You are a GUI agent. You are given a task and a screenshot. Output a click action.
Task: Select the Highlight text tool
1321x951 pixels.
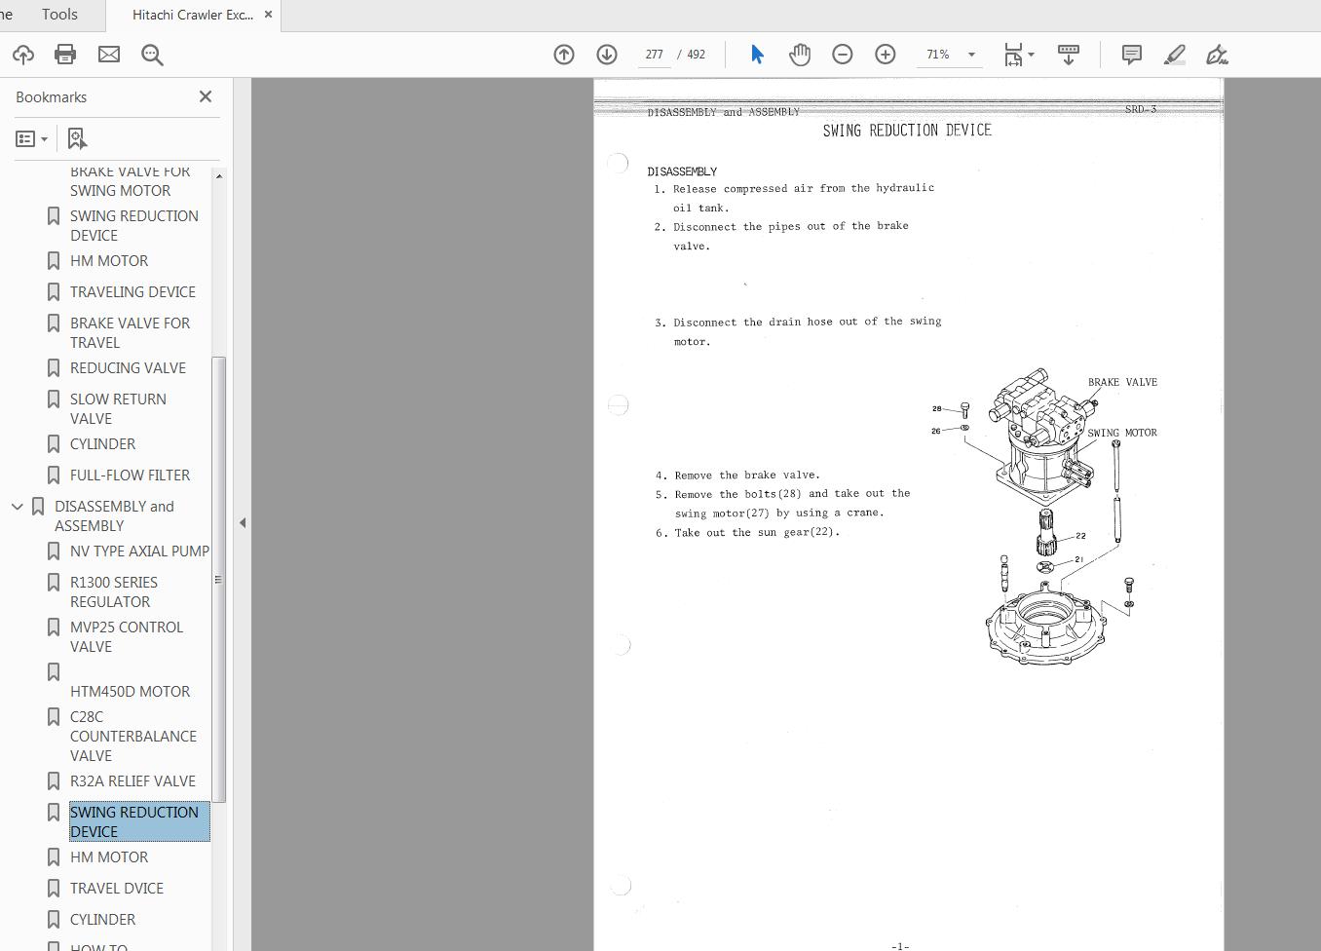pyautogui.click(x=1175, y=55)
